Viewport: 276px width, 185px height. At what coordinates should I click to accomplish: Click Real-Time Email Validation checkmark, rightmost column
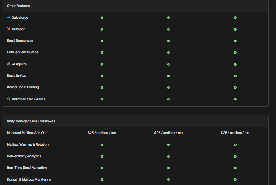click(235, 168)
